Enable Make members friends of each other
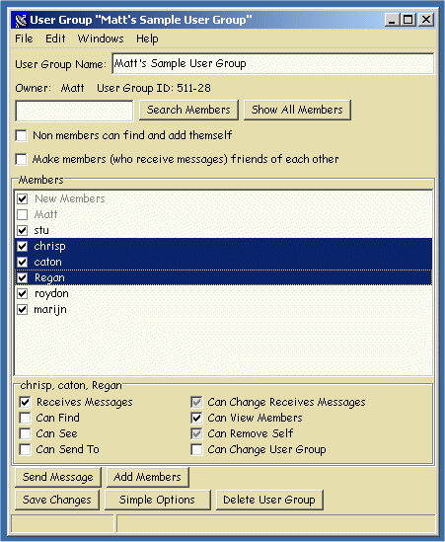 (x=22, y=159)
